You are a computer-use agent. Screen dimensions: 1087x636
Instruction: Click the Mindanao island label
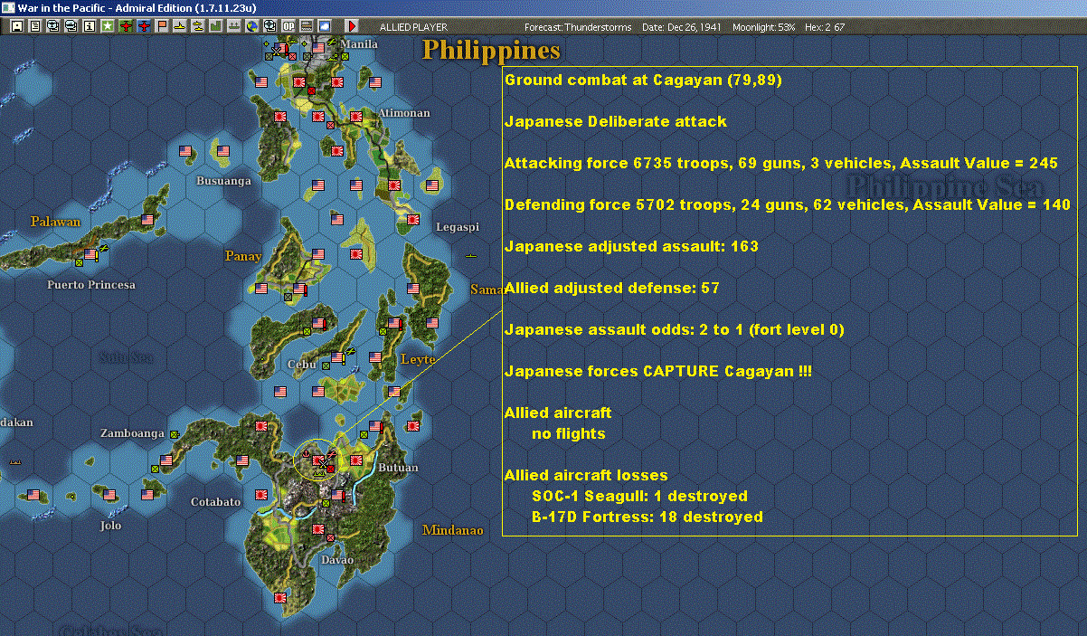[453, 530]
